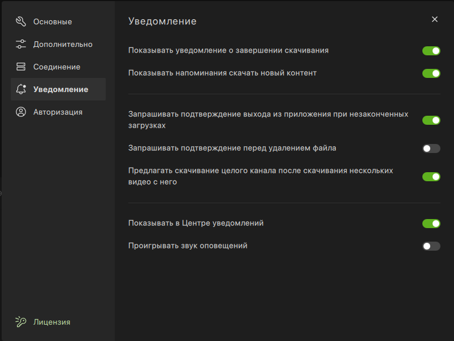The width and height of the screenshot is (454, 341).
Task: Select the Авторизация tab
Action: pos(58,112)
